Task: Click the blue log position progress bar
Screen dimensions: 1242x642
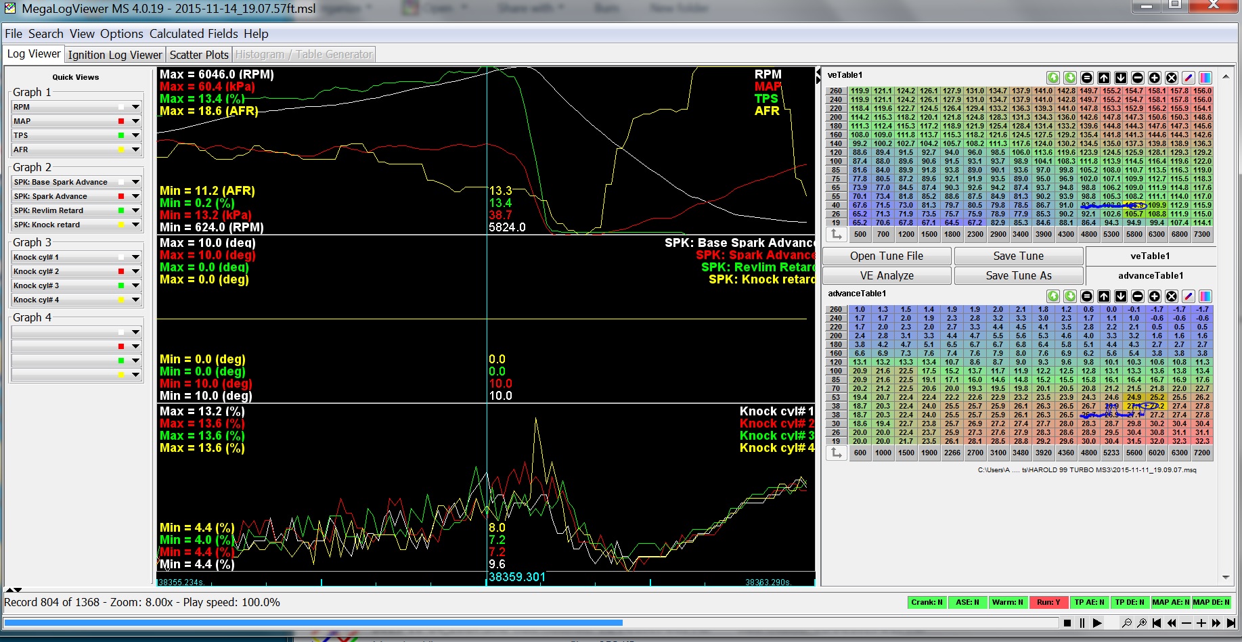Action: [313, 622]
